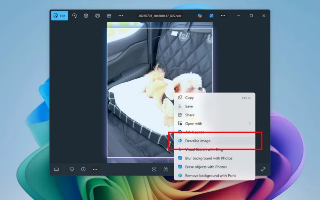Open the Copilot icon in title bar

coord(200,16)
